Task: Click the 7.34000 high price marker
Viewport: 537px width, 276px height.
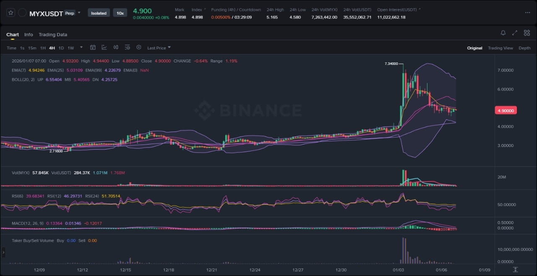Action: click(391, 64)
